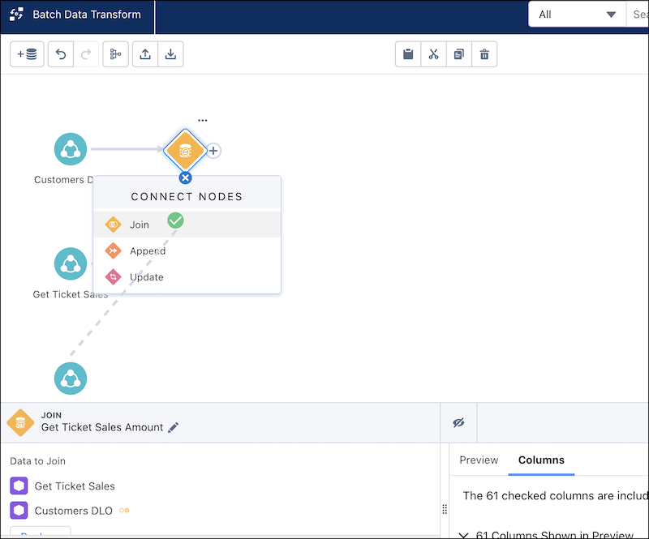Open the All search scope dropdown
Screen dimensions: 649x539
point(577,15)
